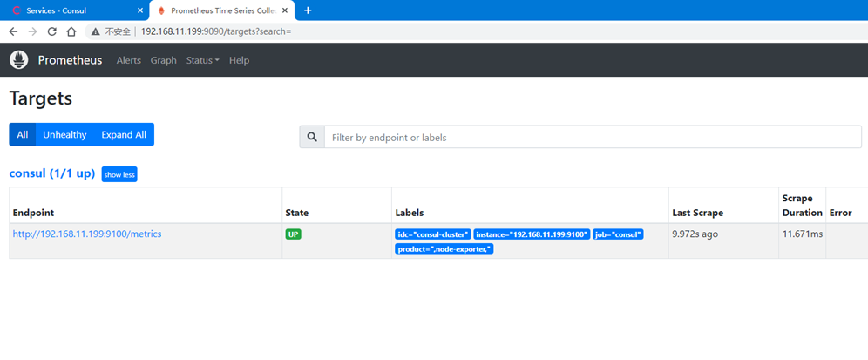Click the 9.972s ago last scrape value
Screen dimensions: 868x360
click(x=695, y=234)
